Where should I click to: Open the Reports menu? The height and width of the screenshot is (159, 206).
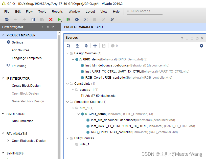pos(57,12)
